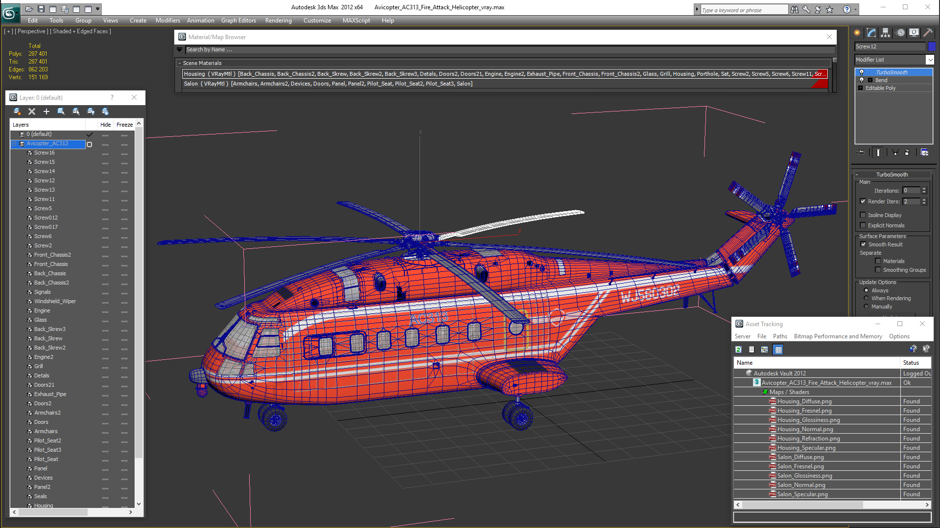Image resolution: width=940 pixels, height=528 pixels.
Task: Select the Housing VRayMtl material row
Action: pyautogui.click(x=505, y=74)
